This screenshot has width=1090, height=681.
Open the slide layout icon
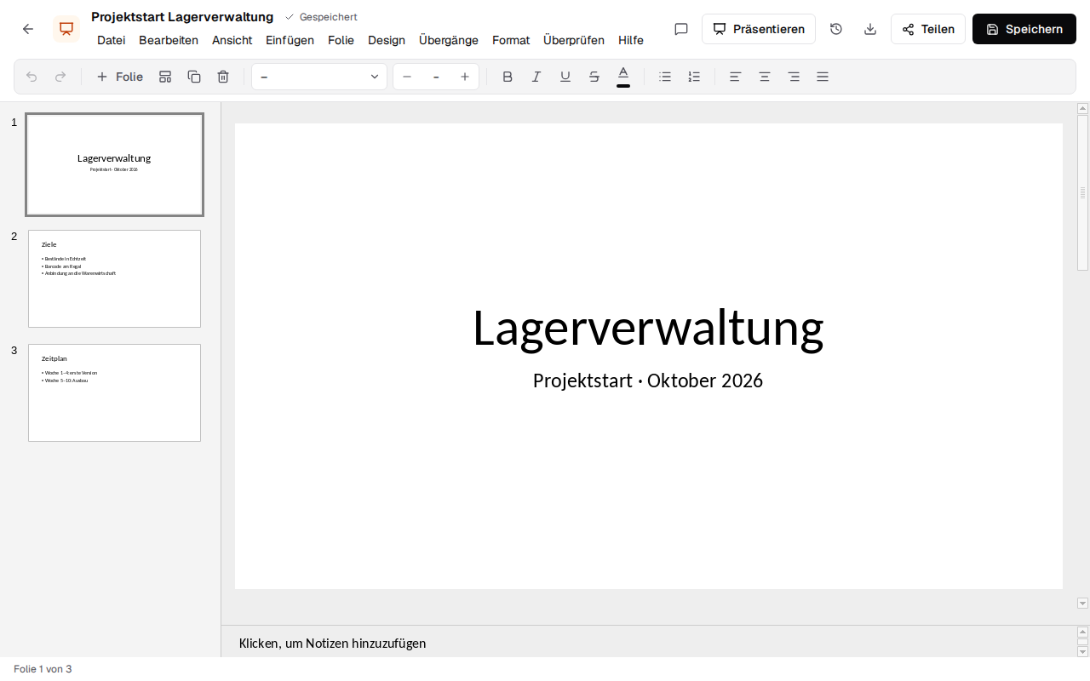tap(165, 77)
